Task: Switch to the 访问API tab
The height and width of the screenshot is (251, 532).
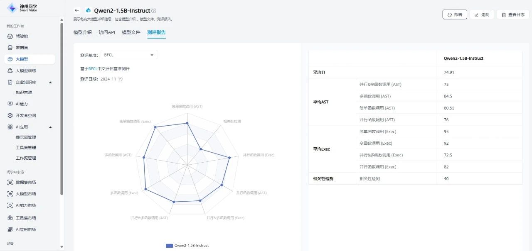Action: [107, 32]
